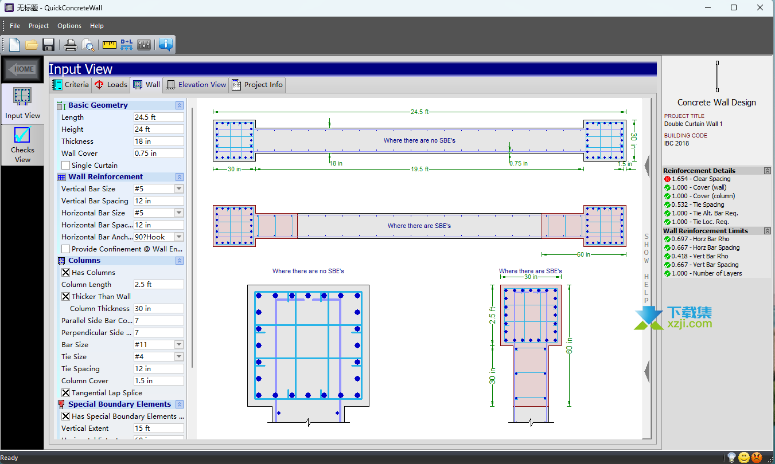Edit the Wall Cover field

pyautogui.click(x=158, y=154)
